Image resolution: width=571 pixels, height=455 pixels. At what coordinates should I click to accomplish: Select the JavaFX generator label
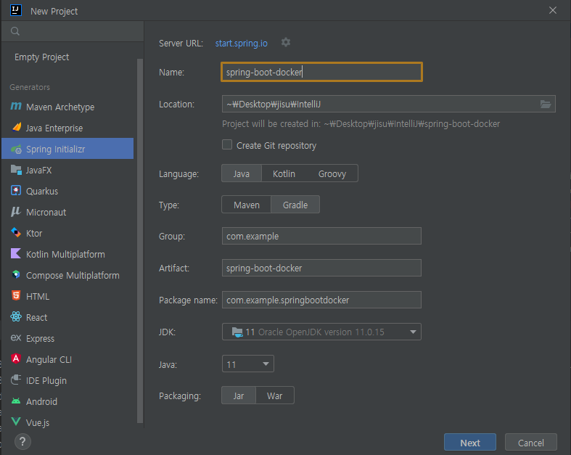tap(38, 170)
